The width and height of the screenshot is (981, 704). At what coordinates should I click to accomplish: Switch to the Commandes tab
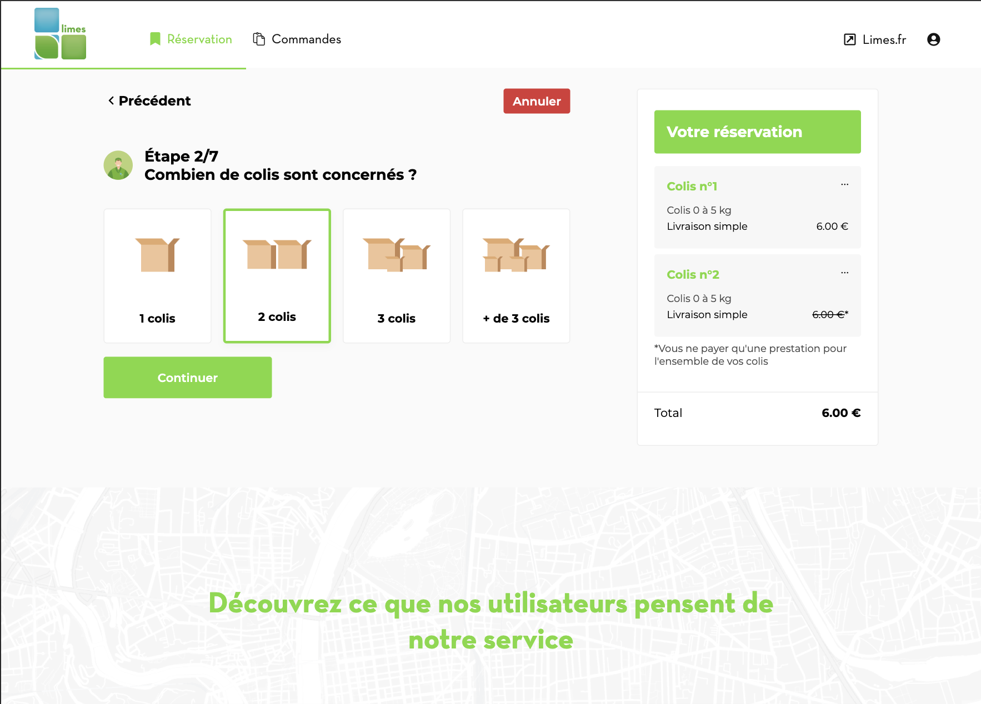tap(306, 39)
